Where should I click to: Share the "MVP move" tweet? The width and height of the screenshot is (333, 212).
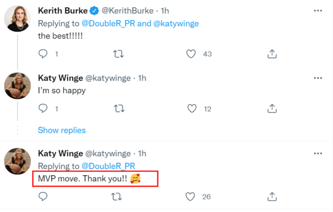[x=271, y=196]
